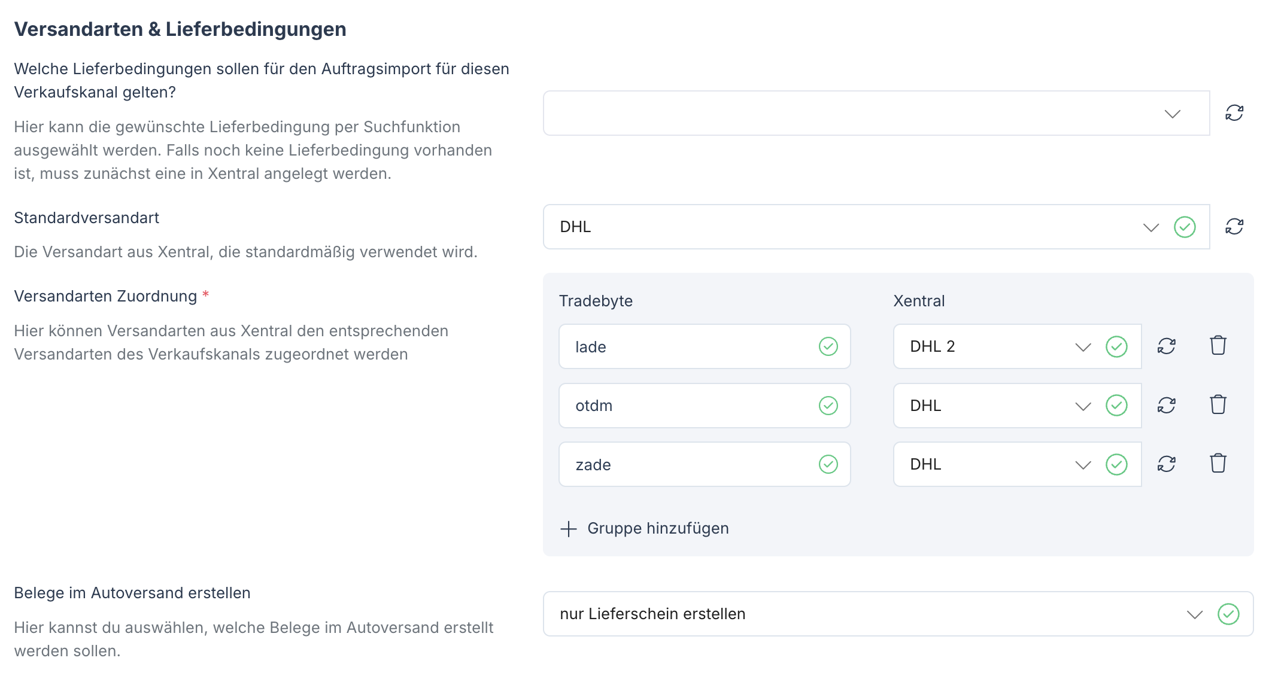The width and height of the screenshot is (1272, 673).
Task: Delete the lade shipping mapping row
Action: (1218, 346)
